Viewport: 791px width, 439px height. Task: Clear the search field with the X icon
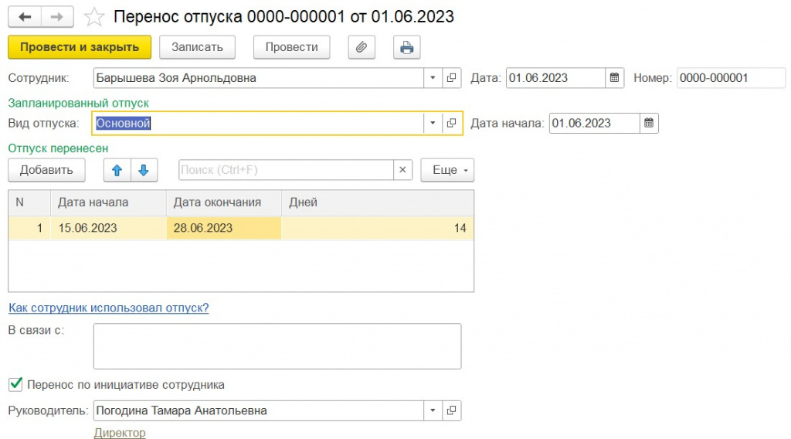(x=402, y=170)
